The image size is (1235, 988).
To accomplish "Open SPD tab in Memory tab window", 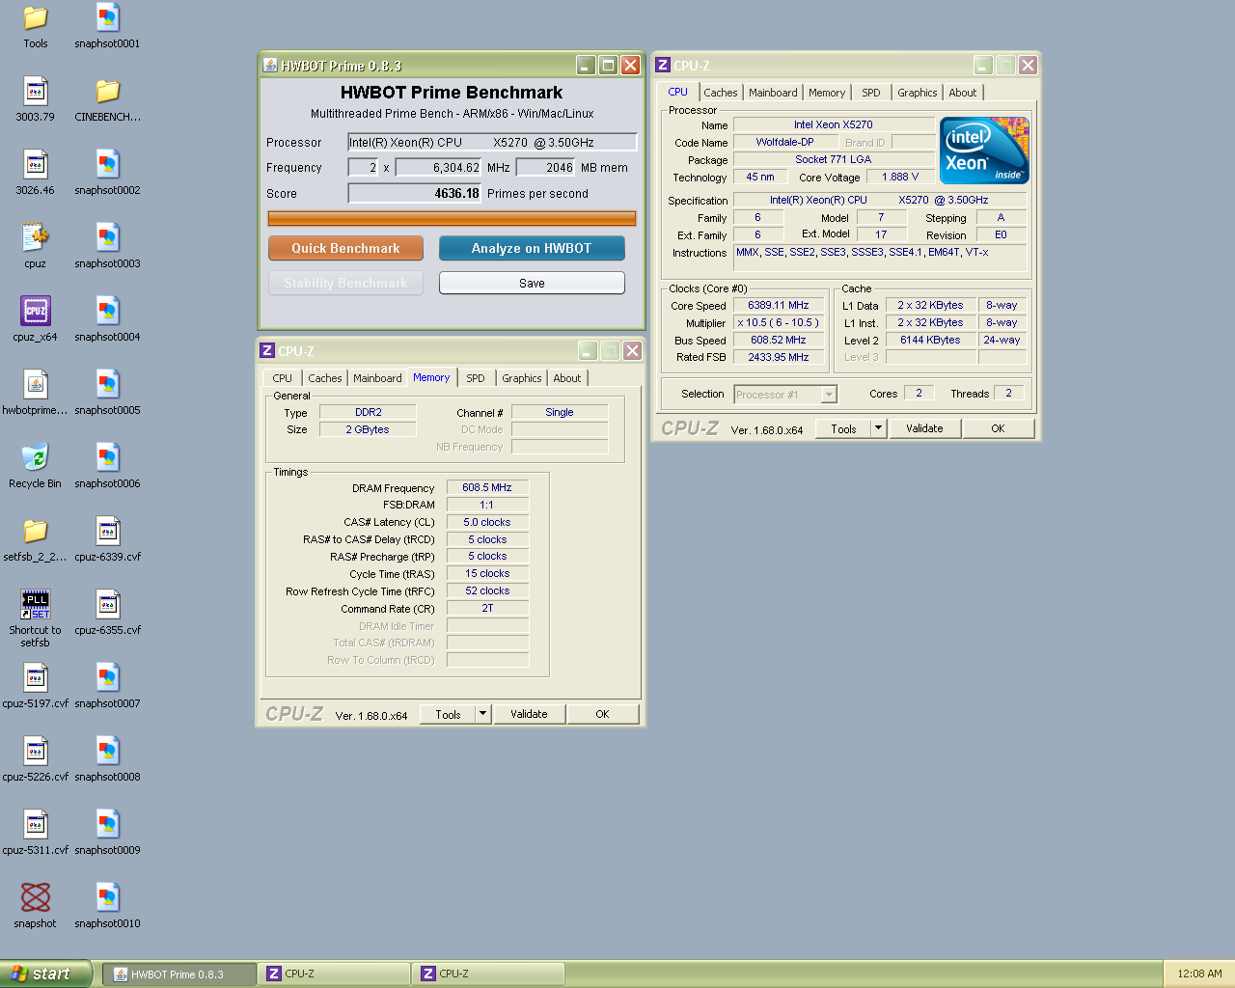I will point(476,378).
